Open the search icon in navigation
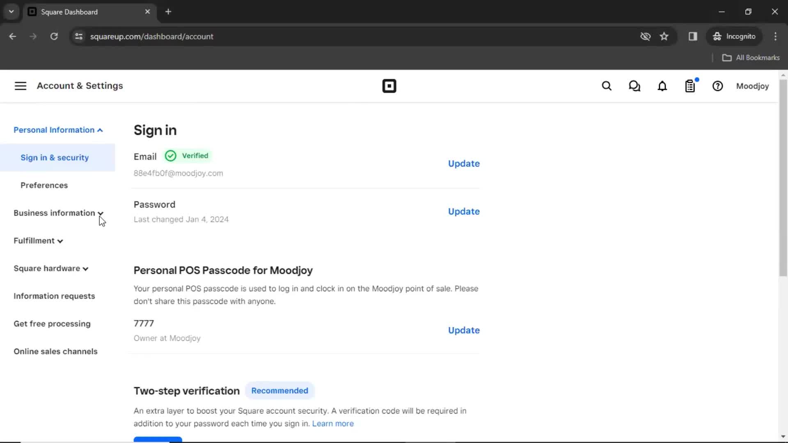This screenshot has height=443, width=788. [x=607, y=86]
